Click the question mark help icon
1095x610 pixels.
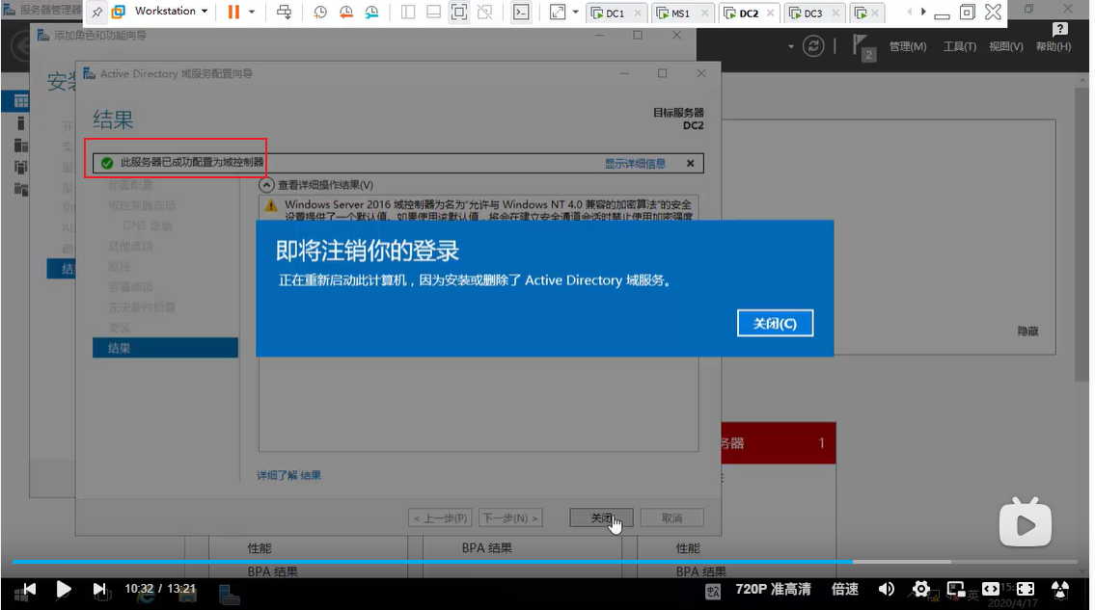pyautogui.click(x=1060, y=29)
